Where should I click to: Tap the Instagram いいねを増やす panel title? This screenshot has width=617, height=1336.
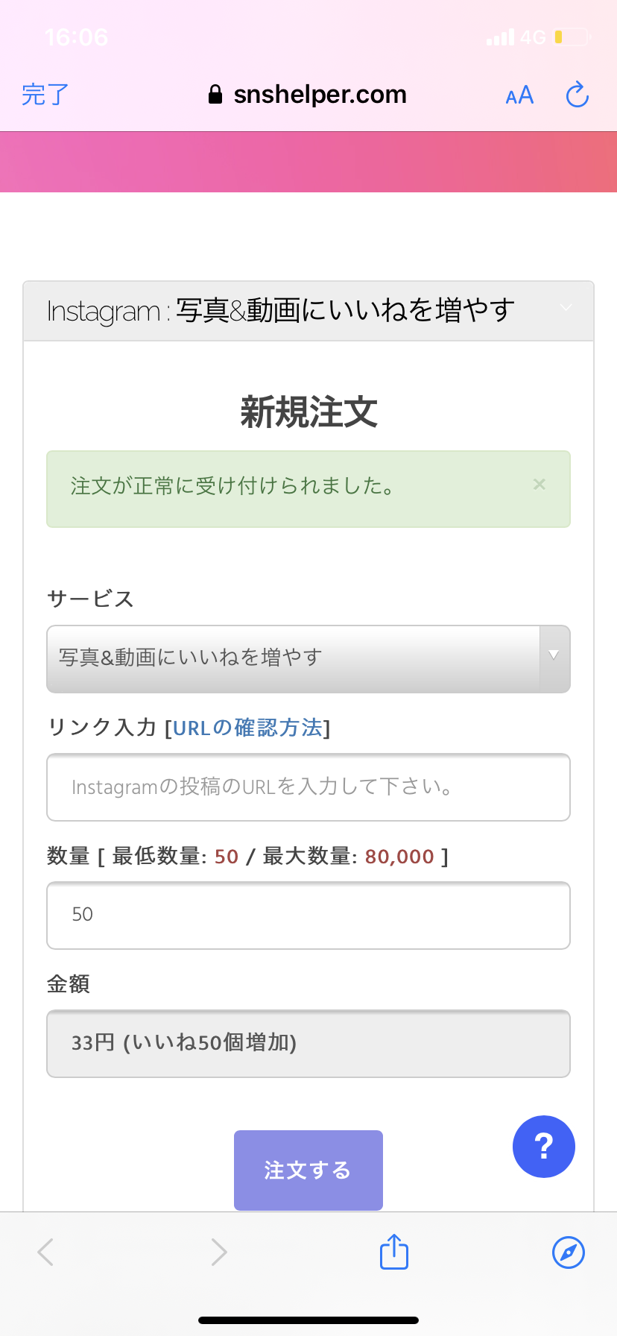pyautogui.click(x=281, y=310)
